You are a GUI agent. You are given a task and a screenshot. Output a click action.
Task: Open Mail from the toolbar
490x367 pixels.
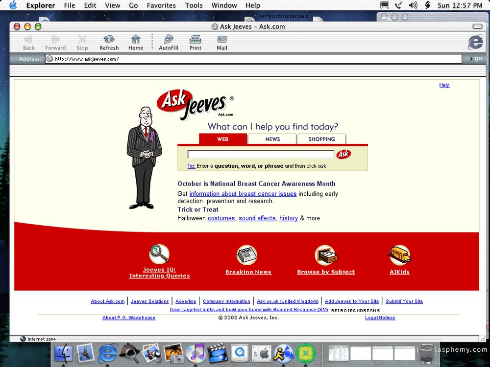[222, 39]
